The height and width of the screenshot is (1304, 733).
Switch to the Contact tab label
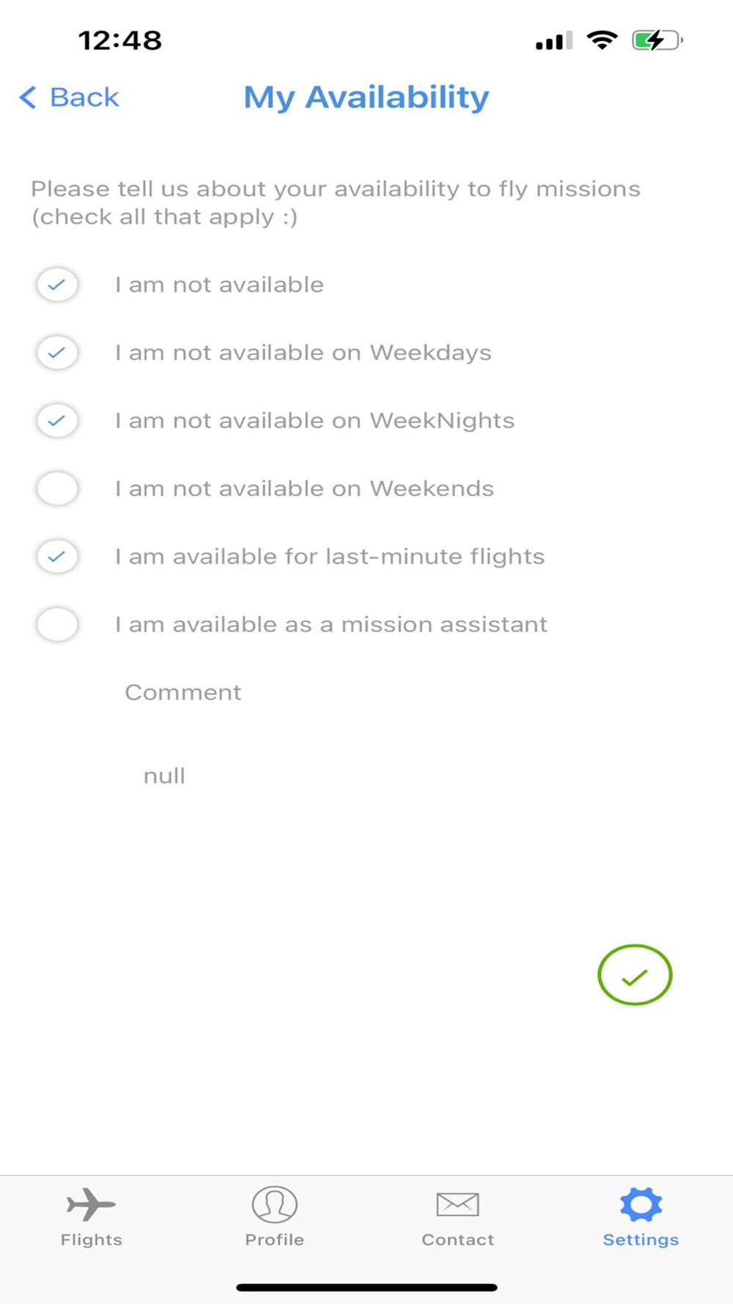[x=457, y=1239]
